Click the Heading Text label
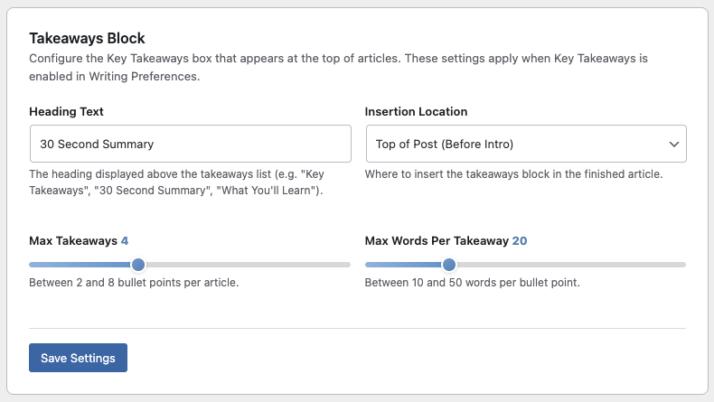Image resolution: width=714 pixels, height=402 pixels. coord(67,111)
